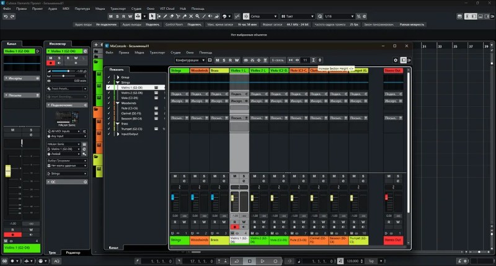This screenshot has height=266, width=496.
Task: Click the Stop button in transport bar
Action: pos(250,261)
